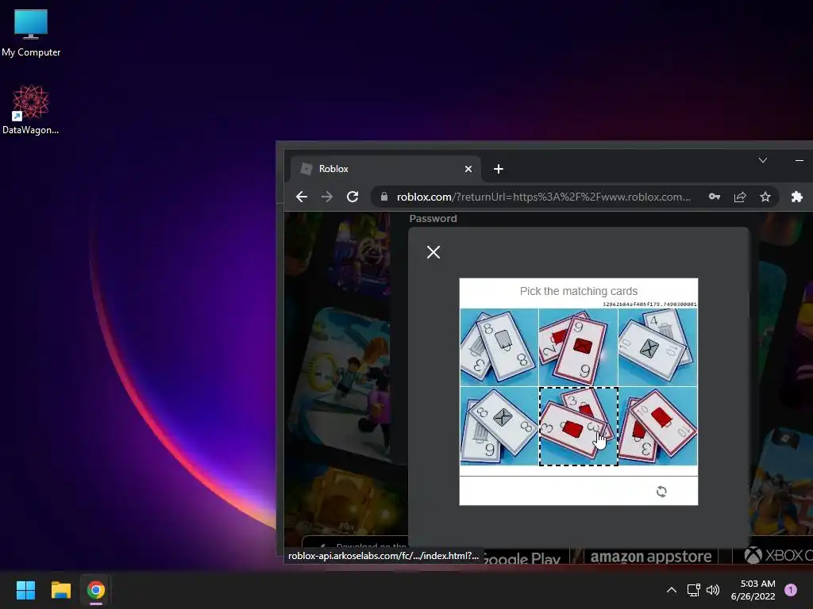Expand the tab search chevron
The width and height of the screenshot is (813, 609).
click(763, 160)
